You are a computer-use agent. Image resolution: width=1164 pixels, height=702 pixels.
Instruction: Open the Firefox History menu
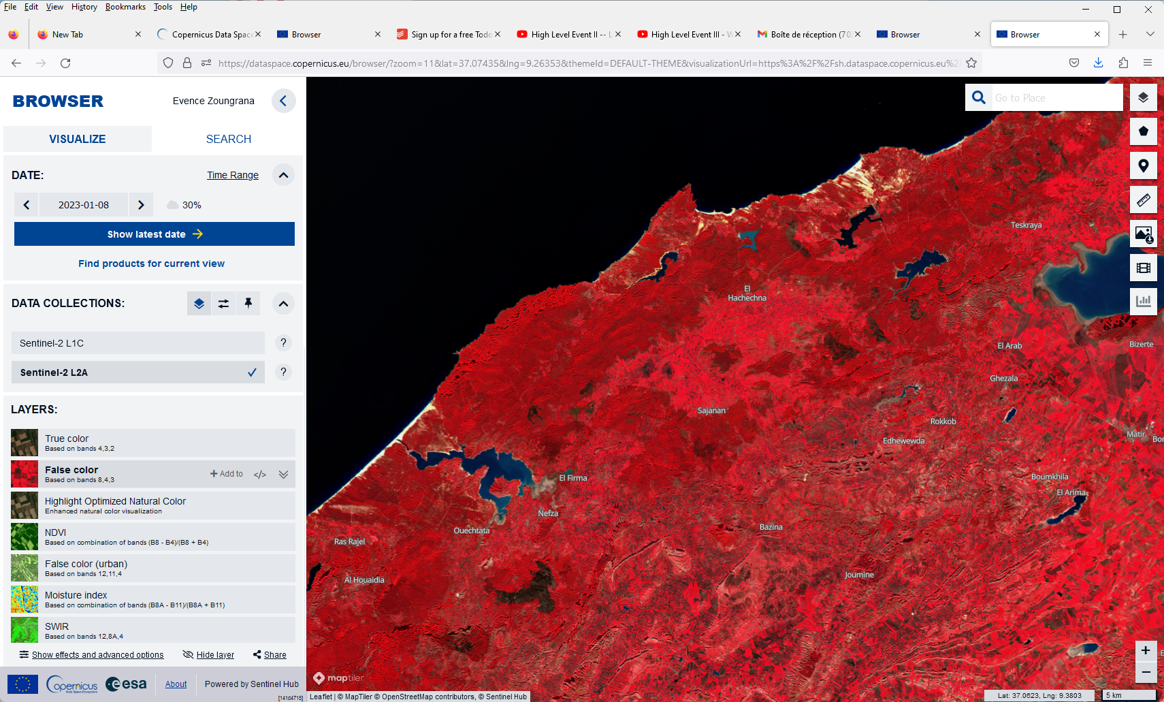[x=84, y=7]
